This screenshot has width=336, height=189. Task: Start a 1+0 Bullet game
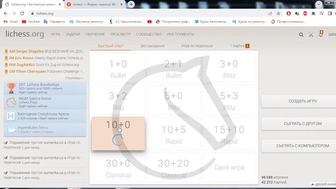(x=118, y=68)
